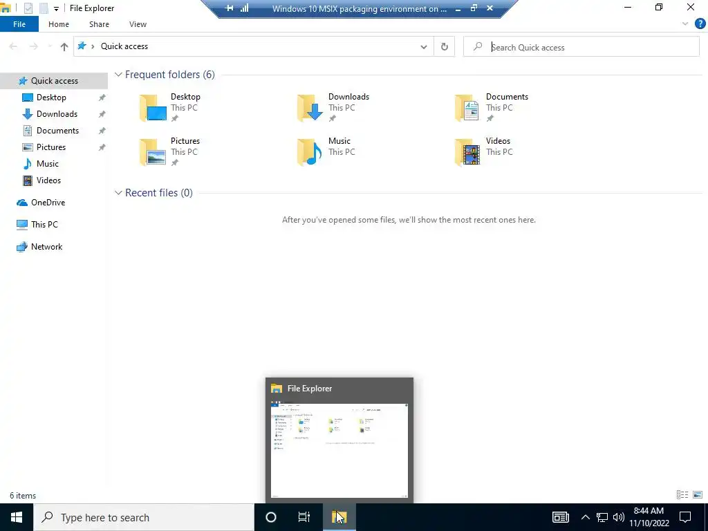Select the Pictures folder icon in Frequent folders

153,151
